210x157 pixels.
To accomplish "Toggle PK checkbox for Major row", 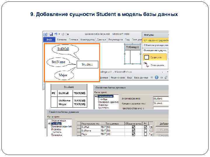I will click(146, 134).
